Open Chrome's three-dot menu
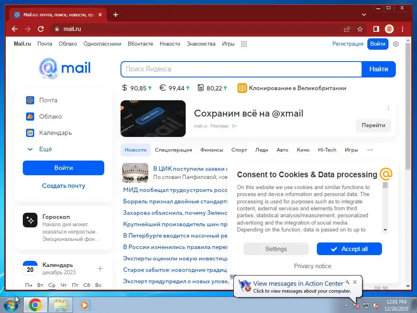 tap(402, 29)
